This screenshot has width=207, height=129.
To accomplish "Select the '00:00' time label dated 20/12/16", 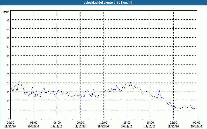I will (197, 123).
